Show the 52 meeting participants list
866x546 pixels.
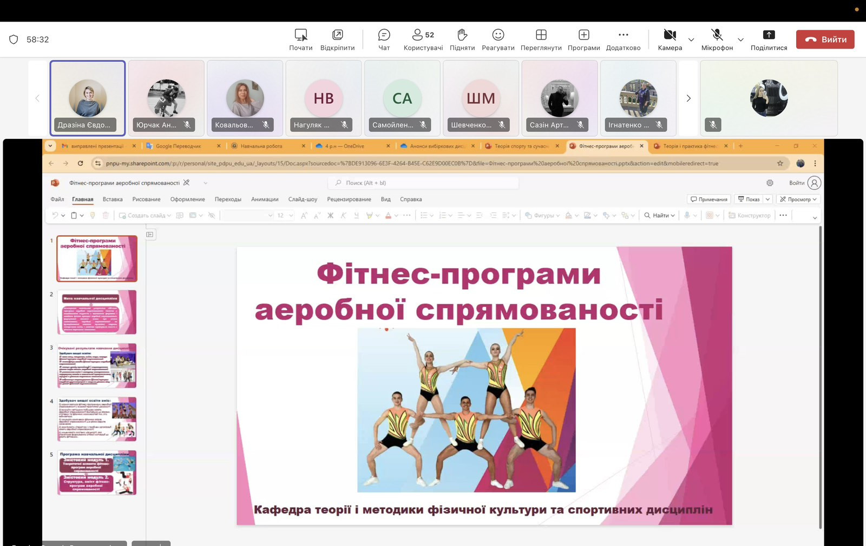coord(423,39)
